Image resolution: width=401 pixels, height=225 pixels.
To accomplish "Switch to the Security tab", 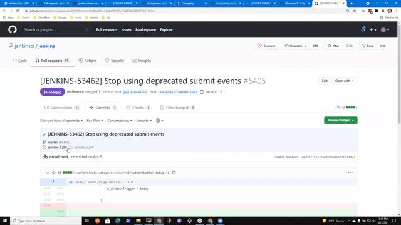I will tap(115, 61).
